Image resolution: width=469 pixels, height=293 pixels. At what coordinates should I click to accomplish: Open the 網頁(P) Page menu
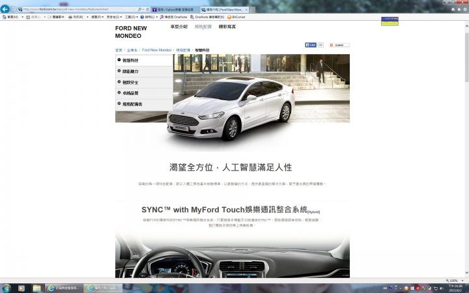coord(97,17)
